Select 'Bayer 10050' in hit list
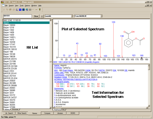This screenshot has width=153, height=119. (26, 25)
